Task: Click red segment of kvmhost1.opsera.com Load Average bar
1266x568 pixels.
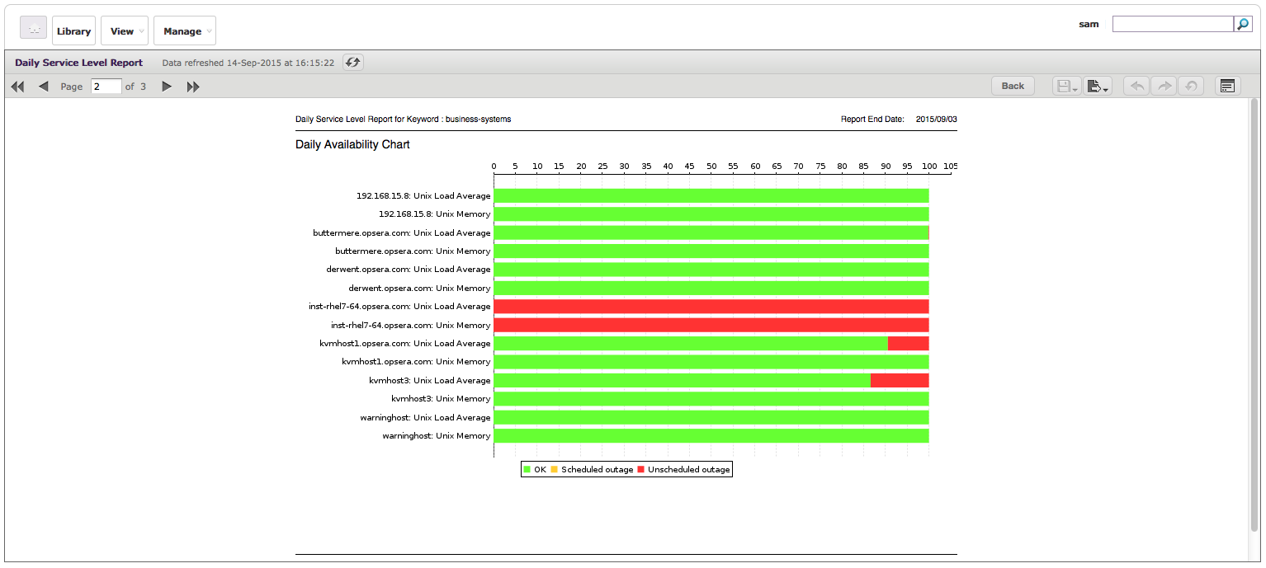Action: (x=909, y=344)
